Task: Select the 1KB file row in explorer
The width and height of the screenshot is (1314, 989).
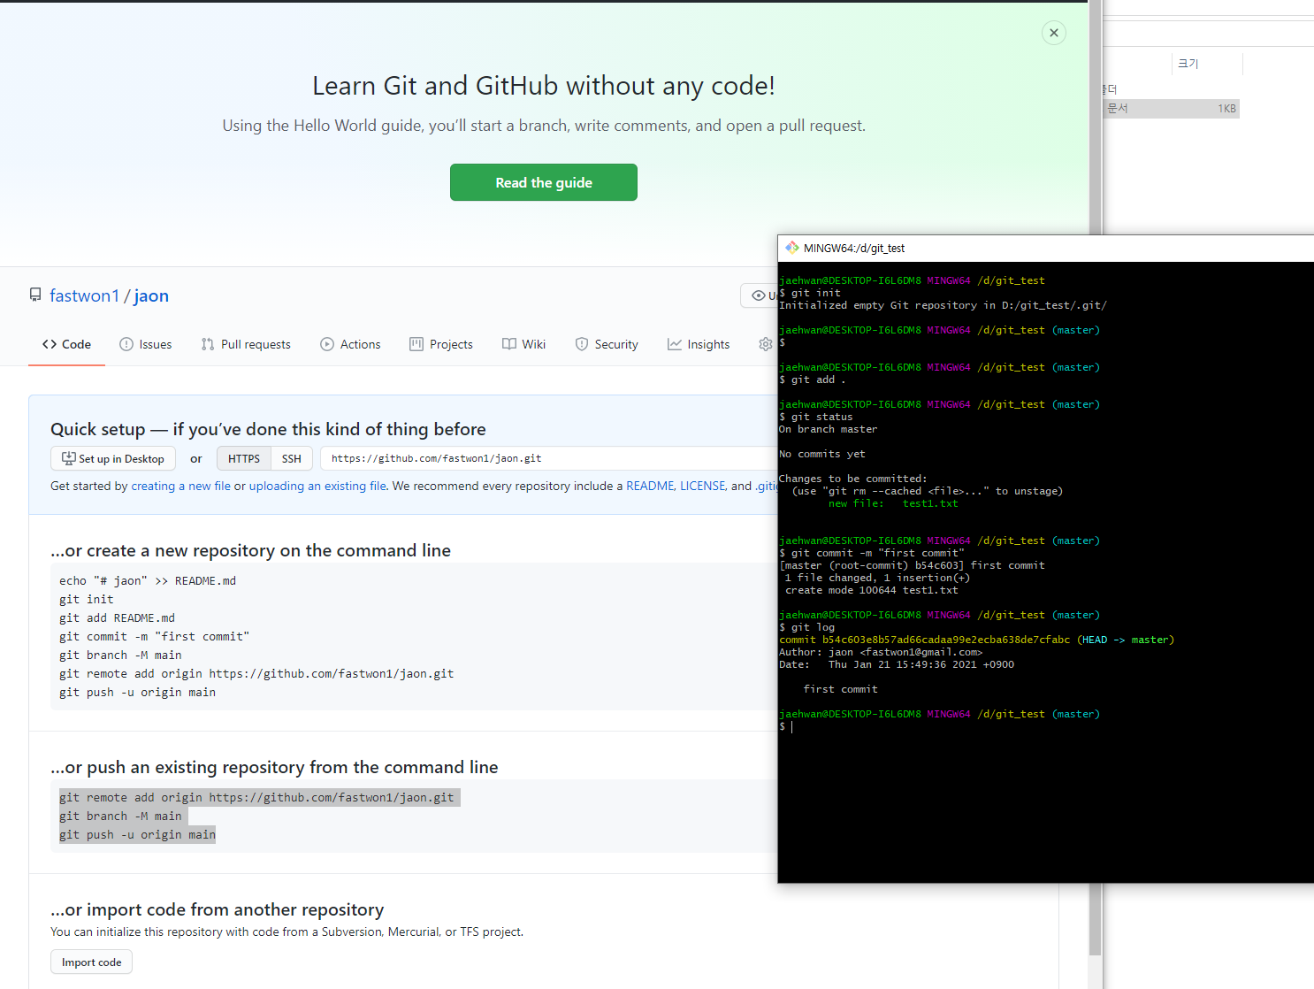Action: coord(1172,108)
